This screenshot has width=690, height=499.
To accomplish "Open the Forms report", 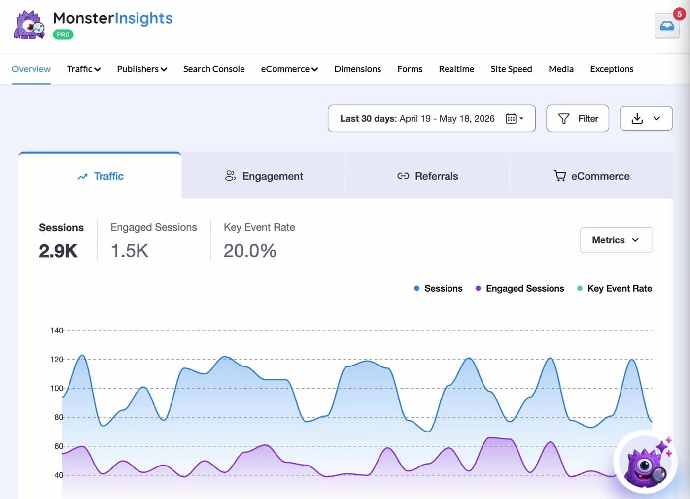I will pyautogui.click(x=410, y=69).
